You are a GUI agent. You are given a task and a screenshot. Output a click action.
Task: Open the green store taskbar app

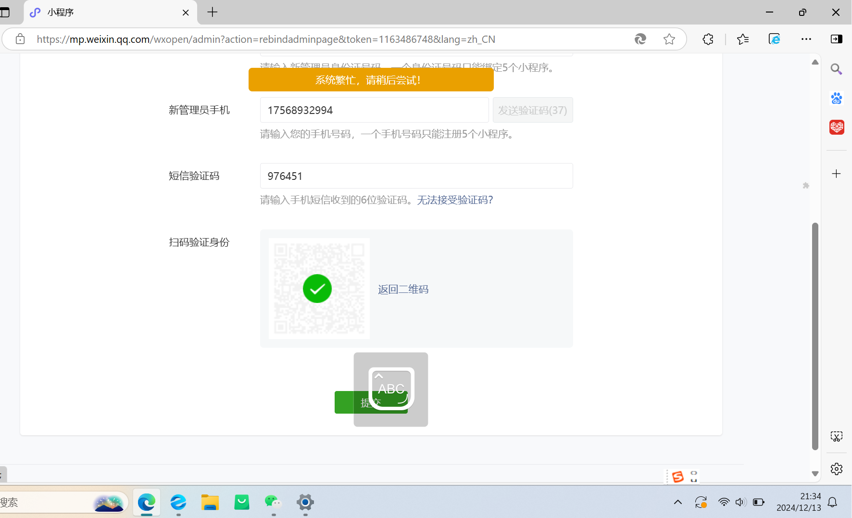242,503
